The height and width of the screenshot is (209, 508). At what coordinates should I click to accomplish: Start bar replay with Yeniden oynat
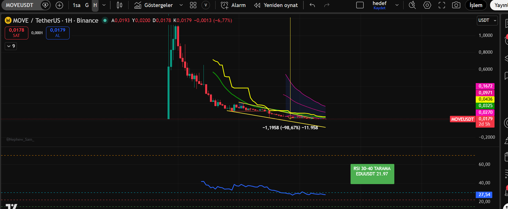pos(276,5)
